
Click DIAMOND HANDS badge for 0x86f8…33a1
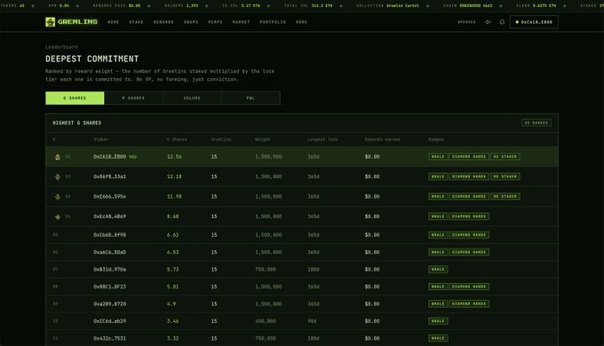469,177
